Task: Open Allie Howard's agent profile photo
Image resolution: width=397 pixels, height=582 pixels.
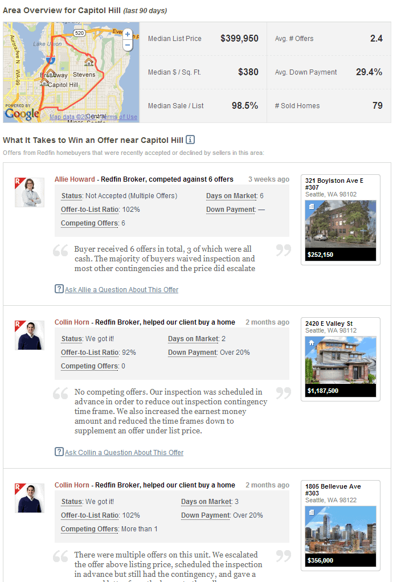Action: 29,192
